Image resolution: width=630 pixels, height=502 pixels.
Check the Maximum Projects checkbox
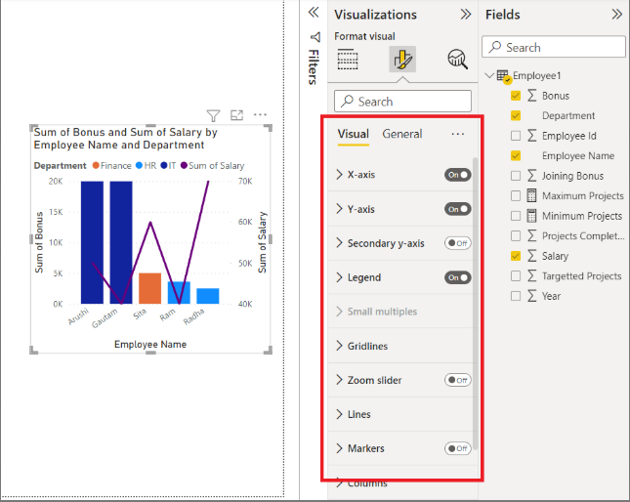[x=516, y=196]
